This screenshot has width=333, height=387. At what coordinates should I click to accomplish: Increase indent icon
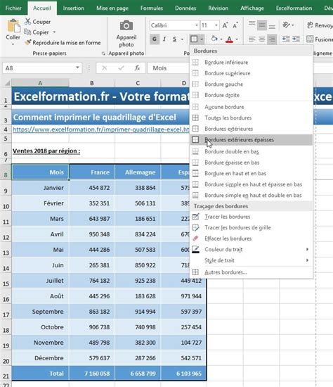(296, 39)
